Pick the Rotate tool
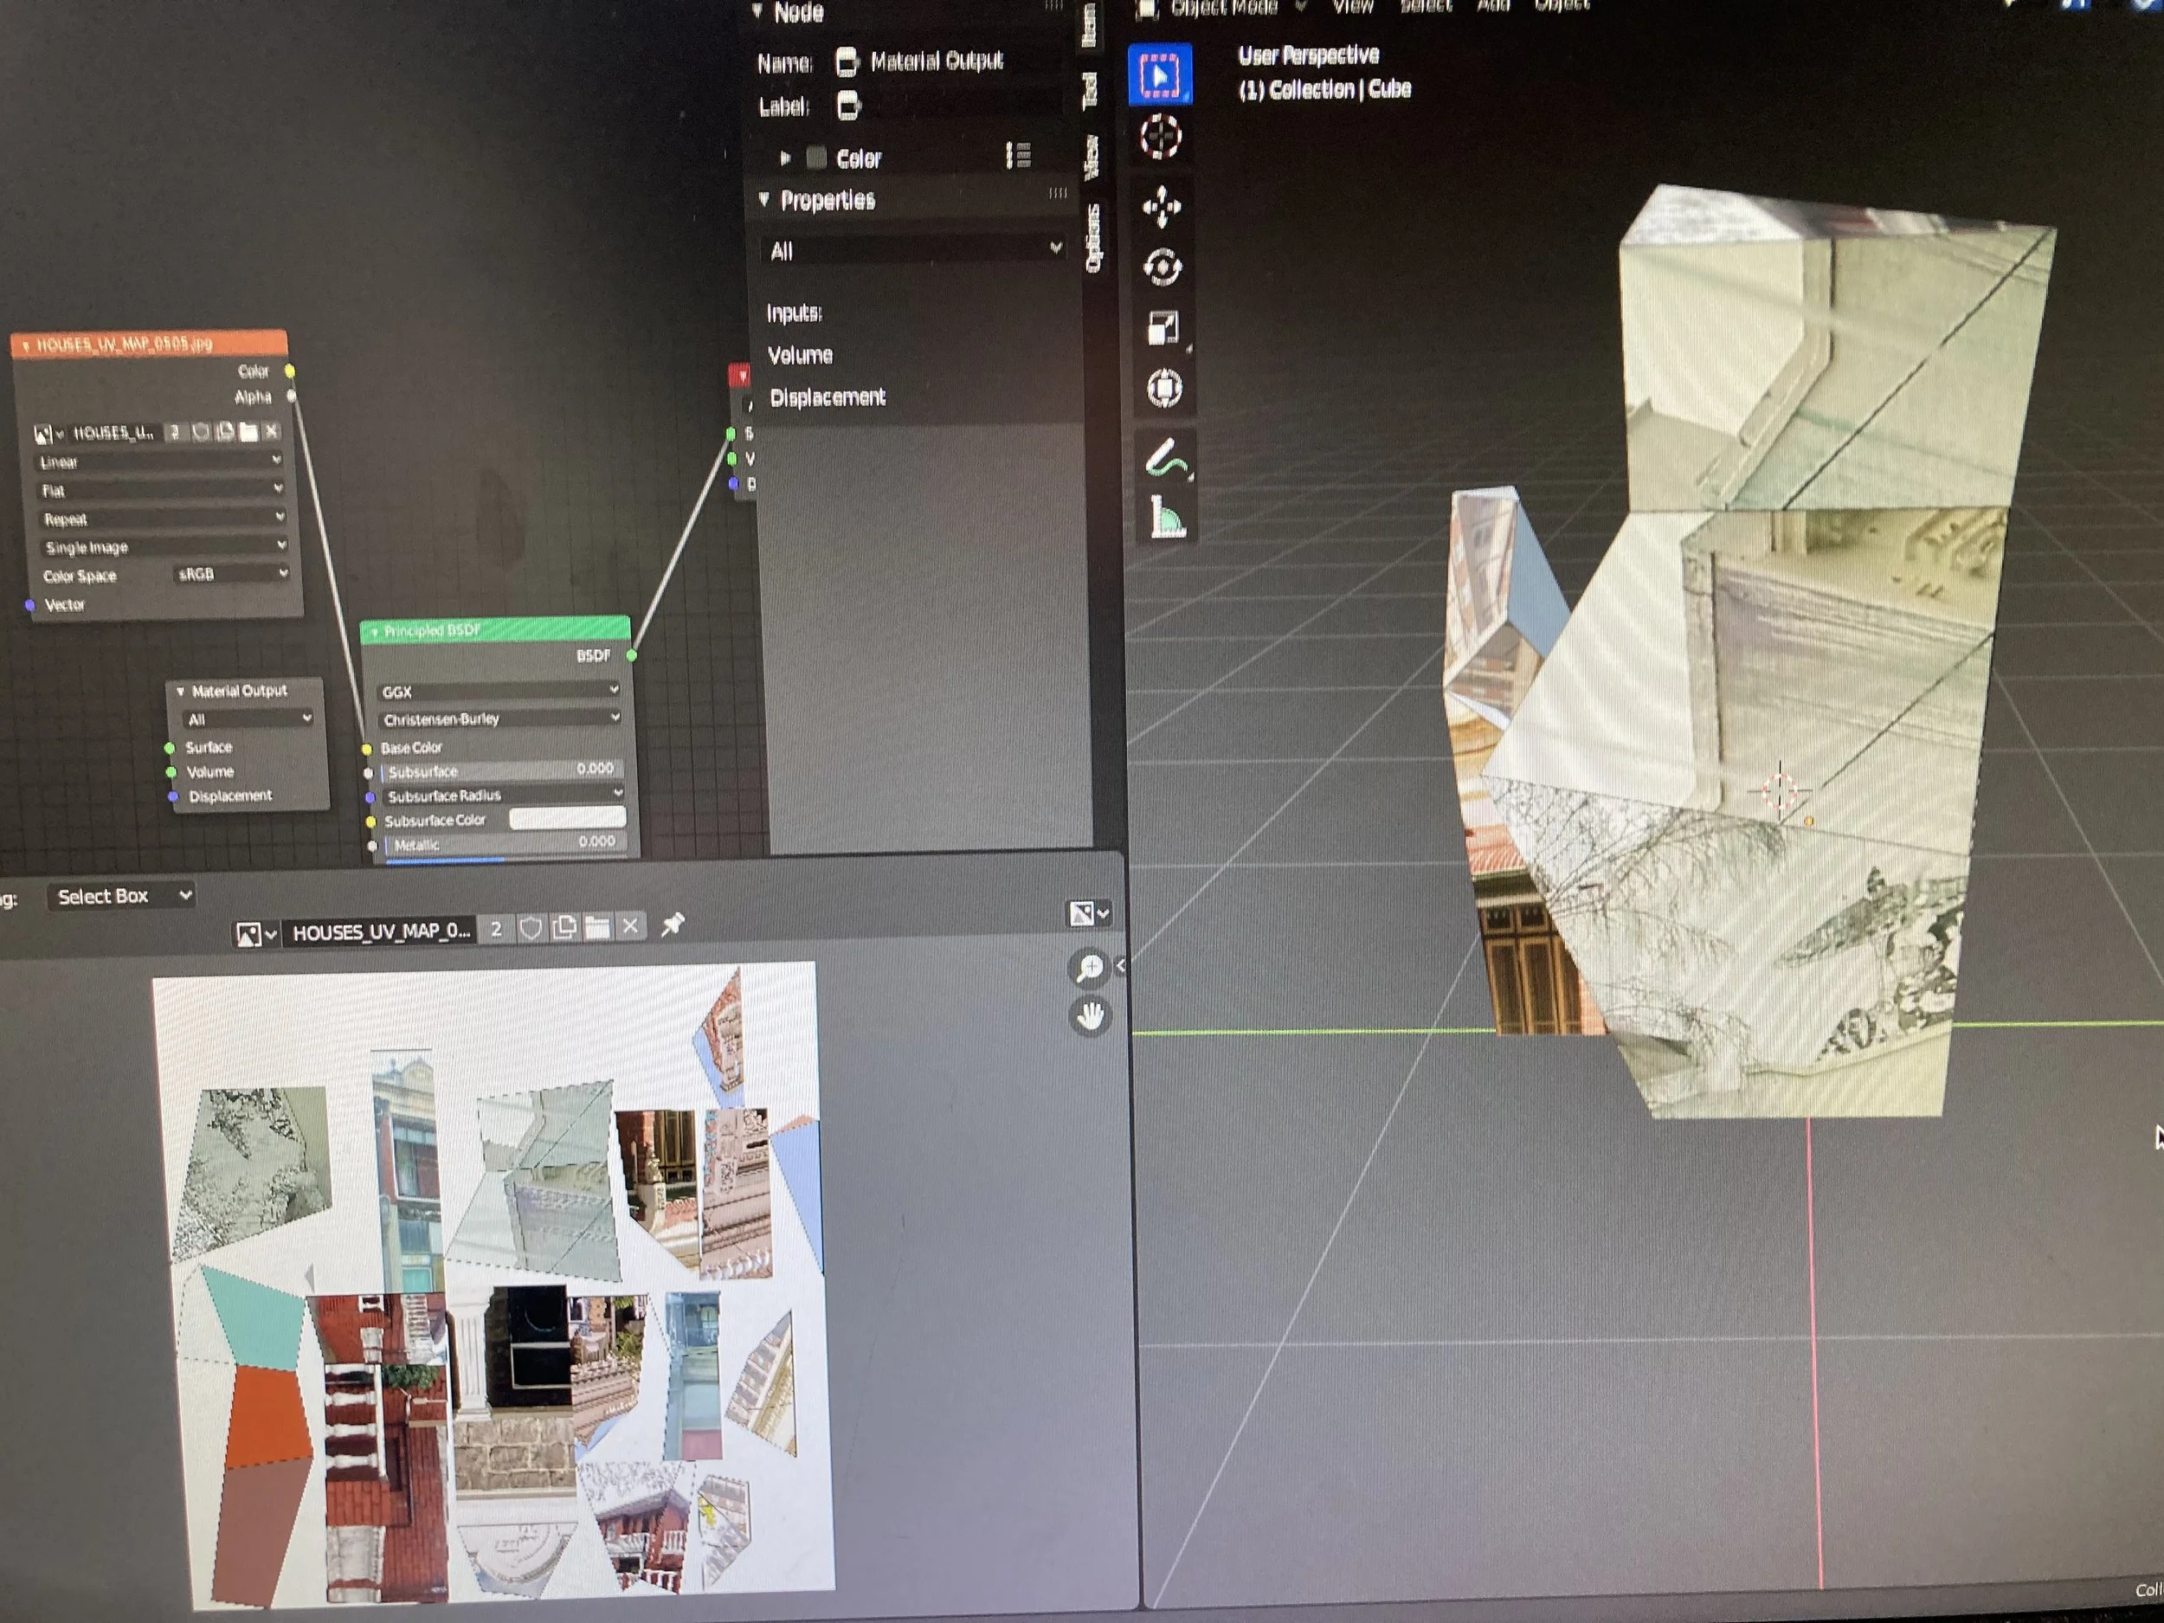2164x1623 pixels. (x=1163, y=267)
